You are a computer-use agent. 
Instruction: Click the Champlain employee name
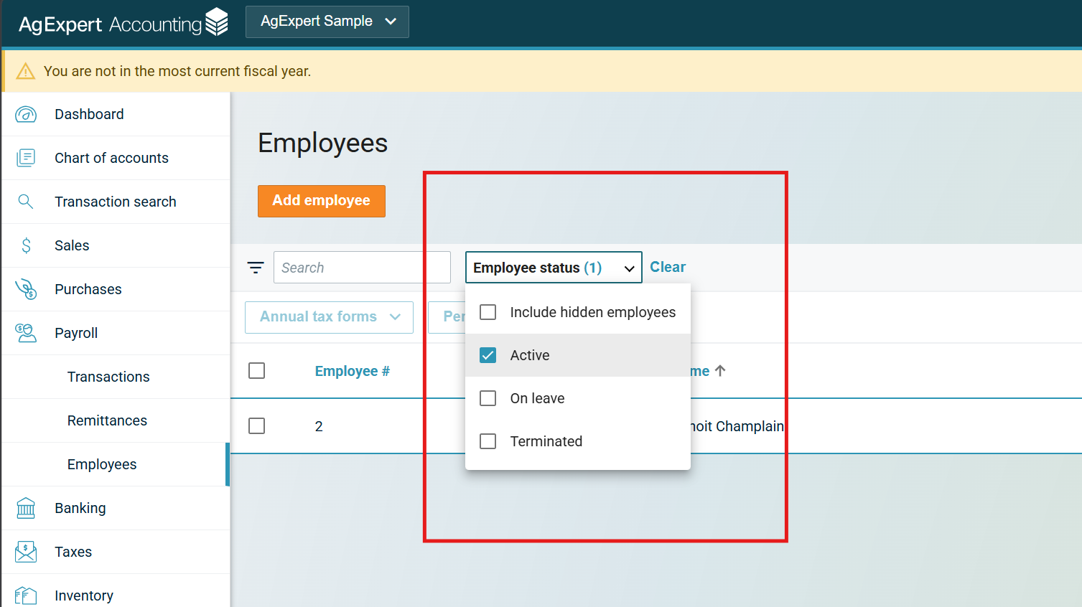[x=737, y=426]
